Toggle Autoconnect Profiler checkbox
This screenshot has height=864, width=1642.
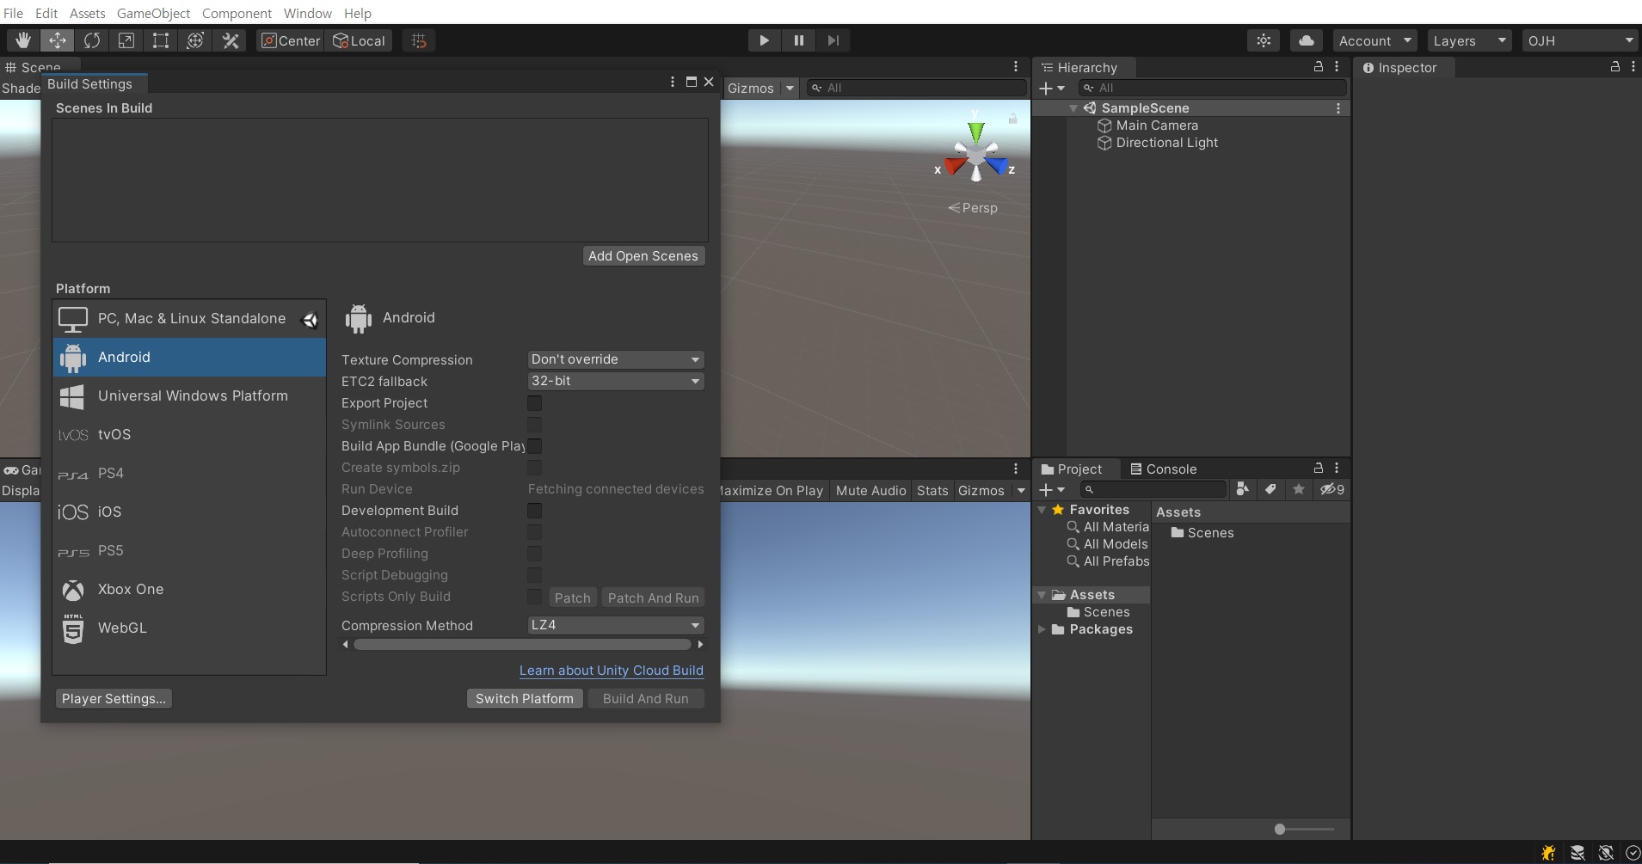(534, 532)
